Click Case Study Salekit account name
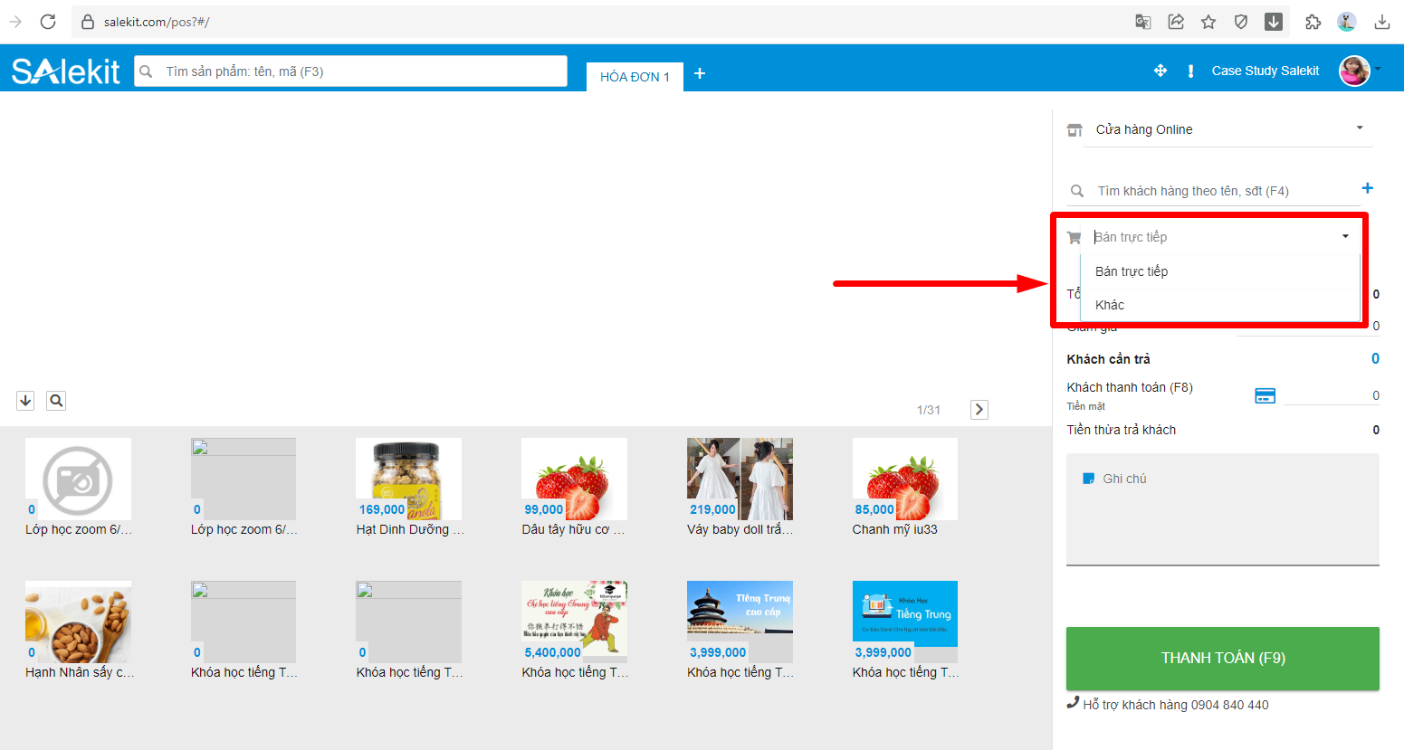The width and height of the screenshot is (1404, 750). (x=1265, y=71)
